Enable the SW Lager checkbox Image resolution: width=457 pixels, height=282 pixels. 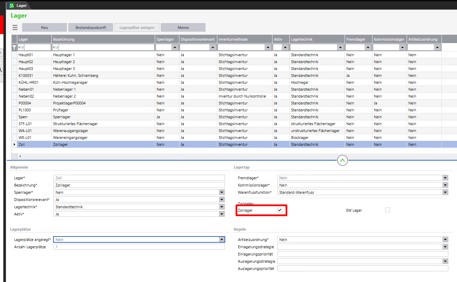click(x=388, y=210)
